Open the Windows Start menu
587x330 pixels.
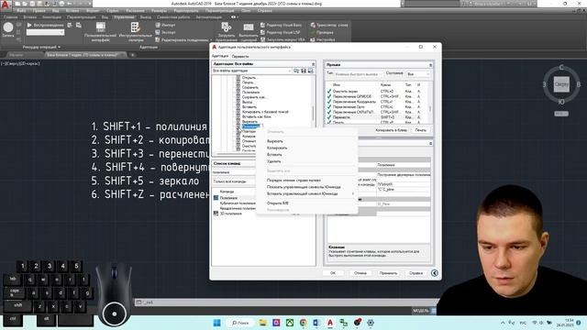[217, 323]
